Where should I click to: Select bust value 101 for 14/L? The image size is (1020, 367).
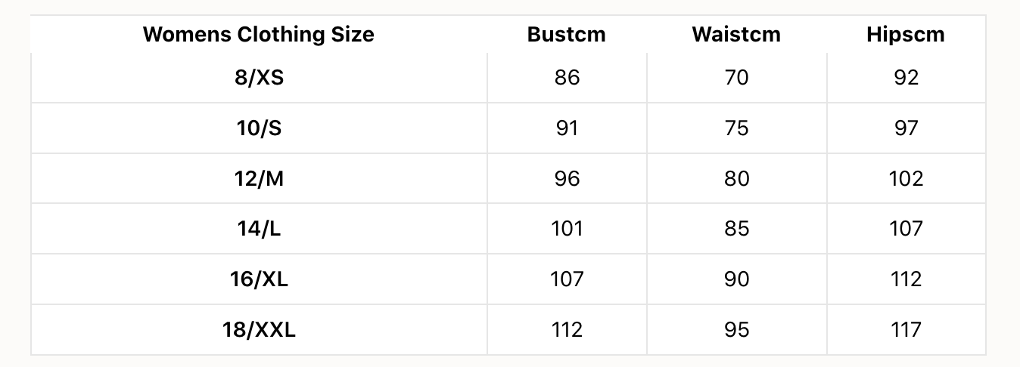(567, 229)
